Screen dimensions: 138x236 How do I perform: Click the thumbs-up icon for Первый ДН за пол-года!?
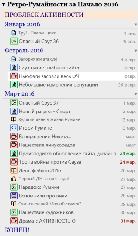[14, 179]
